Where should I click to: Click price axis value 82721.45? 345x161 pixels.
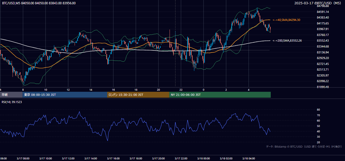coord(323,64)
